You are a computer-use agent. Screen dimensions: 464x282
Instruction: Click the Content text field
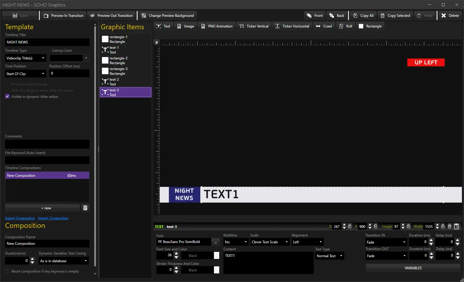[268, 263]
